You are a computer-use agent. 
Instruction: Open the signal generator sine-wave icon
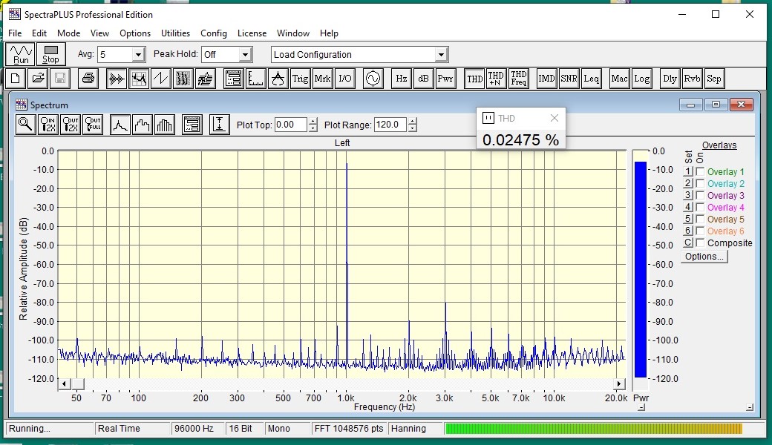pos(373,79)
